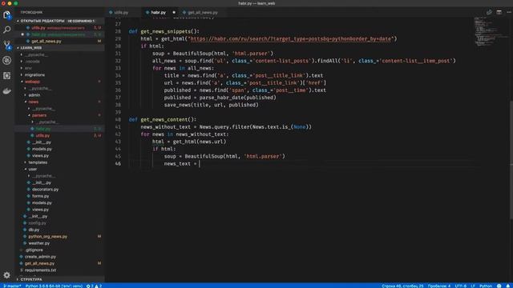Open decorators.py in the file tree
Screen dimensions: 513x288
click(45, 190)
